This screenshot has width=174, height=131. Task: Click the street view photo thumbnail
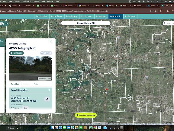(31, 68)
